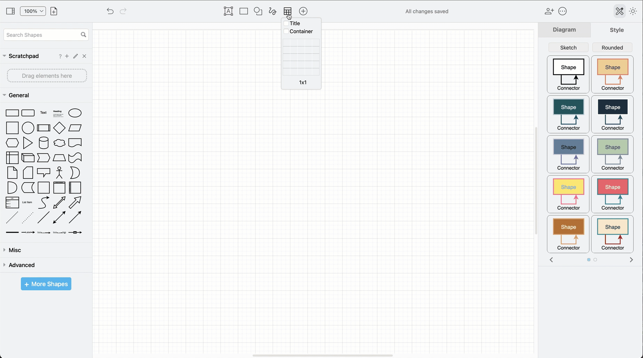Image resolution: width=643 pixels, height=358 pixels.
Task: Open the more options menu
Action: (562, 11)
